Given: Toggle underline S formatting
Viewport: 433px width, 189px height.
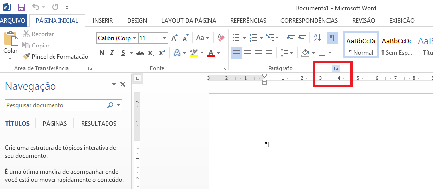Looking at the screenshot, I should click(123, 53).
